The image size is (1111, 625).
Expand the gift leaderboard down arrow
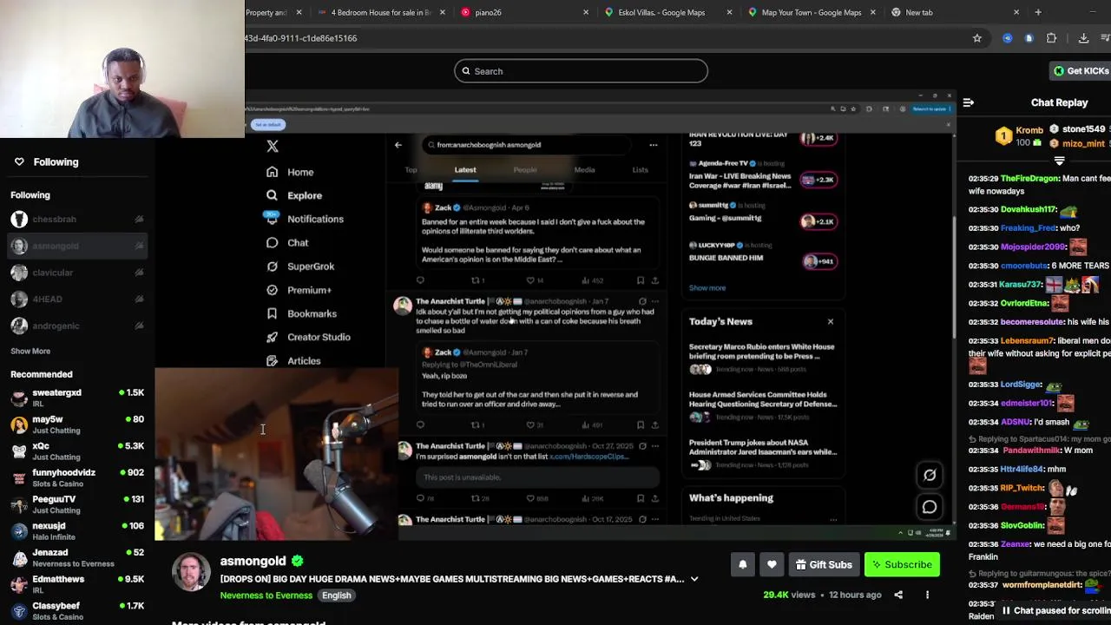pos(1059,161)
